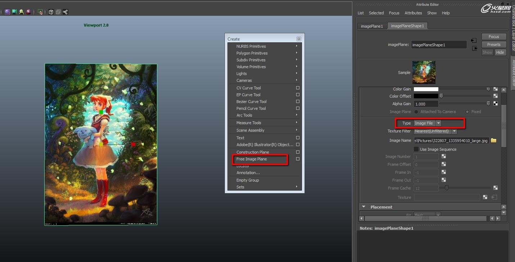Click the yellow A dynamics mask icon
This screenshot has width=515, height=262.
21,12
